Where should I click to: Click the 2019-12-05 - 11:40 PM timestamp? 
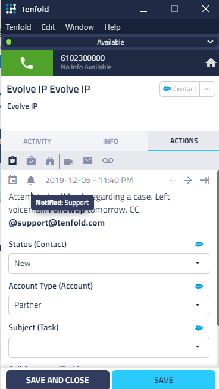pyautogui.click(x=89, y=180)
